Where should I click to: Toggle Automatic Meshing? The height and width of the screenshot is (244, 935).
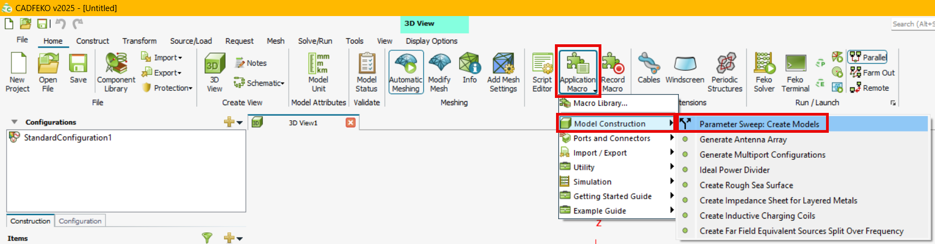click(x=406, y=72)
